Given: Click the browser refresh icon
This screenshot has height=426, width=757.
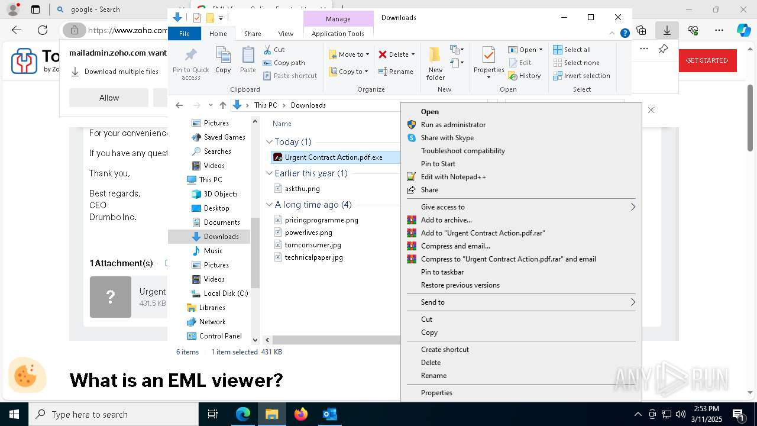Looking at the screenshot, I should click(x=43, y=30).
